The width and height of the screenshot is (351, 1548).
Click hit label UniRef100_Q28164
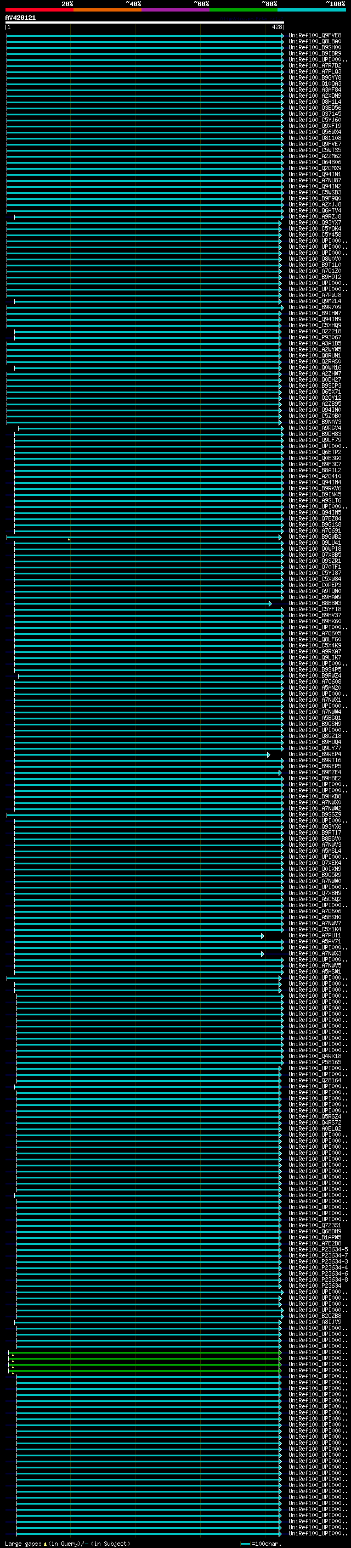315,1081
